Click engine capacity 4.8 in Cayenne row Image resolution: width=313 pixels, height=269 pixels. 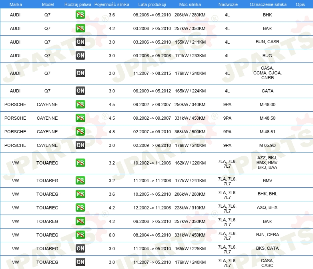(112, 132)
